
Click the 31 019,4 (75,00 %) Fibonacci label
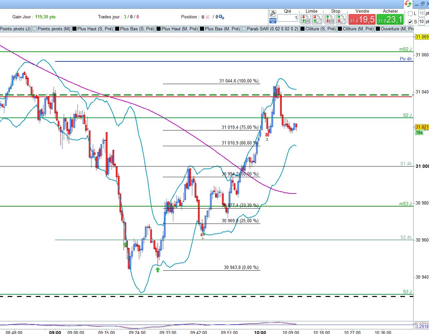[240, 127]
